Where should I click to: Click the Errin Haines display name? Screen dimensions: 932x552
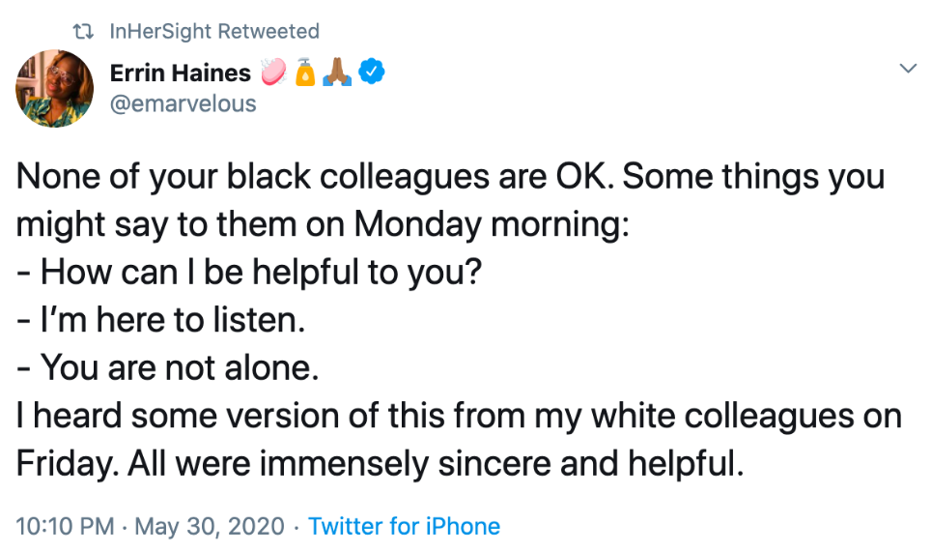click(x=180, y=73)
